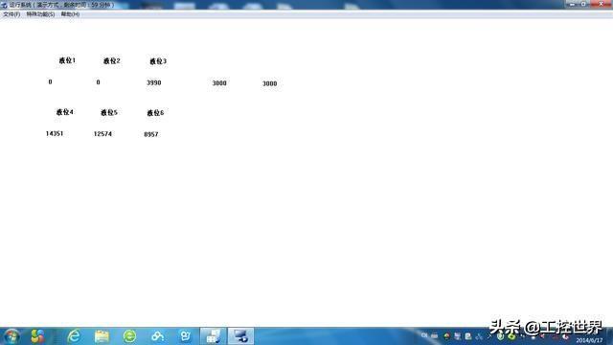Click the 液位2 value 0
Viewport: 613px width, 345px height.
pyautogui.click(x=98, y=82)
